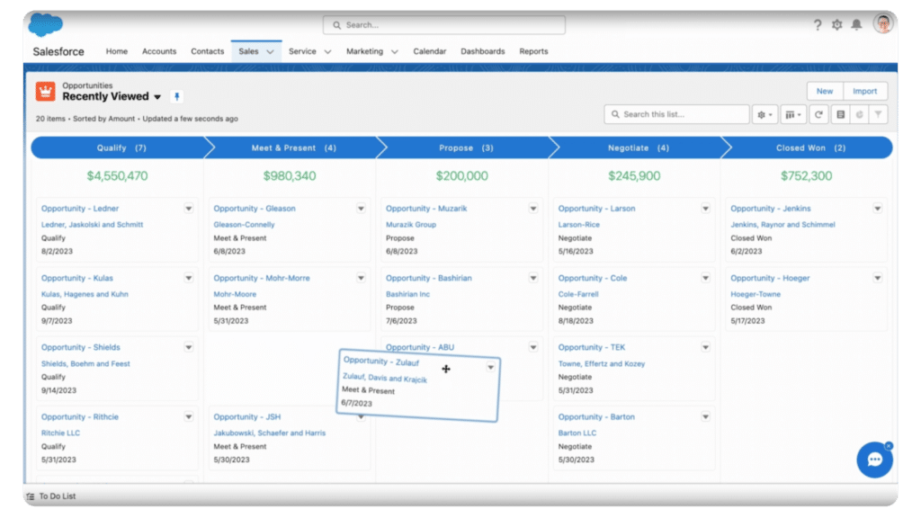Open the Setup gear menu
Screen dimensions: 921x518
click(x=838, y=25)
